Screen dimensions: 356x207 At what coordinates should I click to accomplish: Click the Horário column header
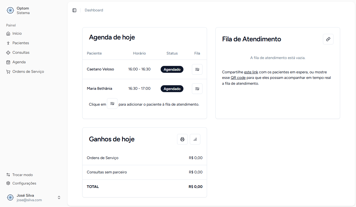139,53
